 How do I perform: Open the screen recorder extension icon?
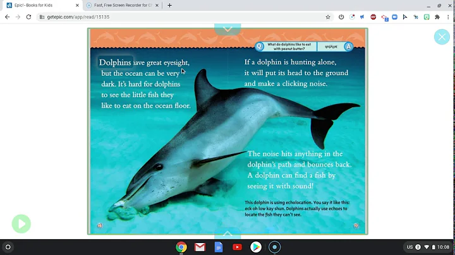[x=352, y=17]
